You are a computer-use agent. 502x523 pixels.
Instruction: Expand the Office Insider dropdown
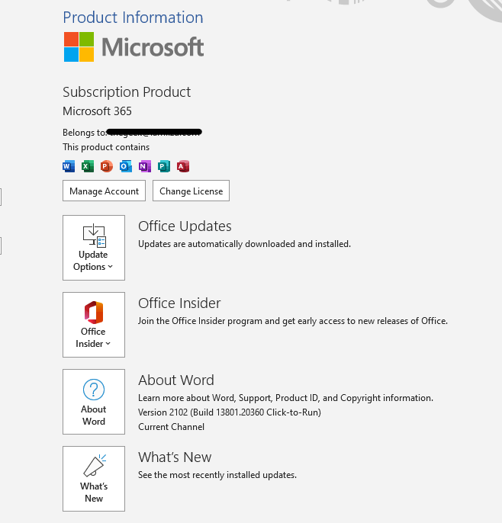[94, 325]
